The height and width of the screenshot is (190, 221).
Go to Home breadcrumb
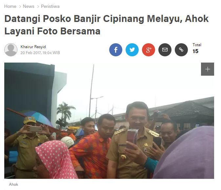point(10,6)
